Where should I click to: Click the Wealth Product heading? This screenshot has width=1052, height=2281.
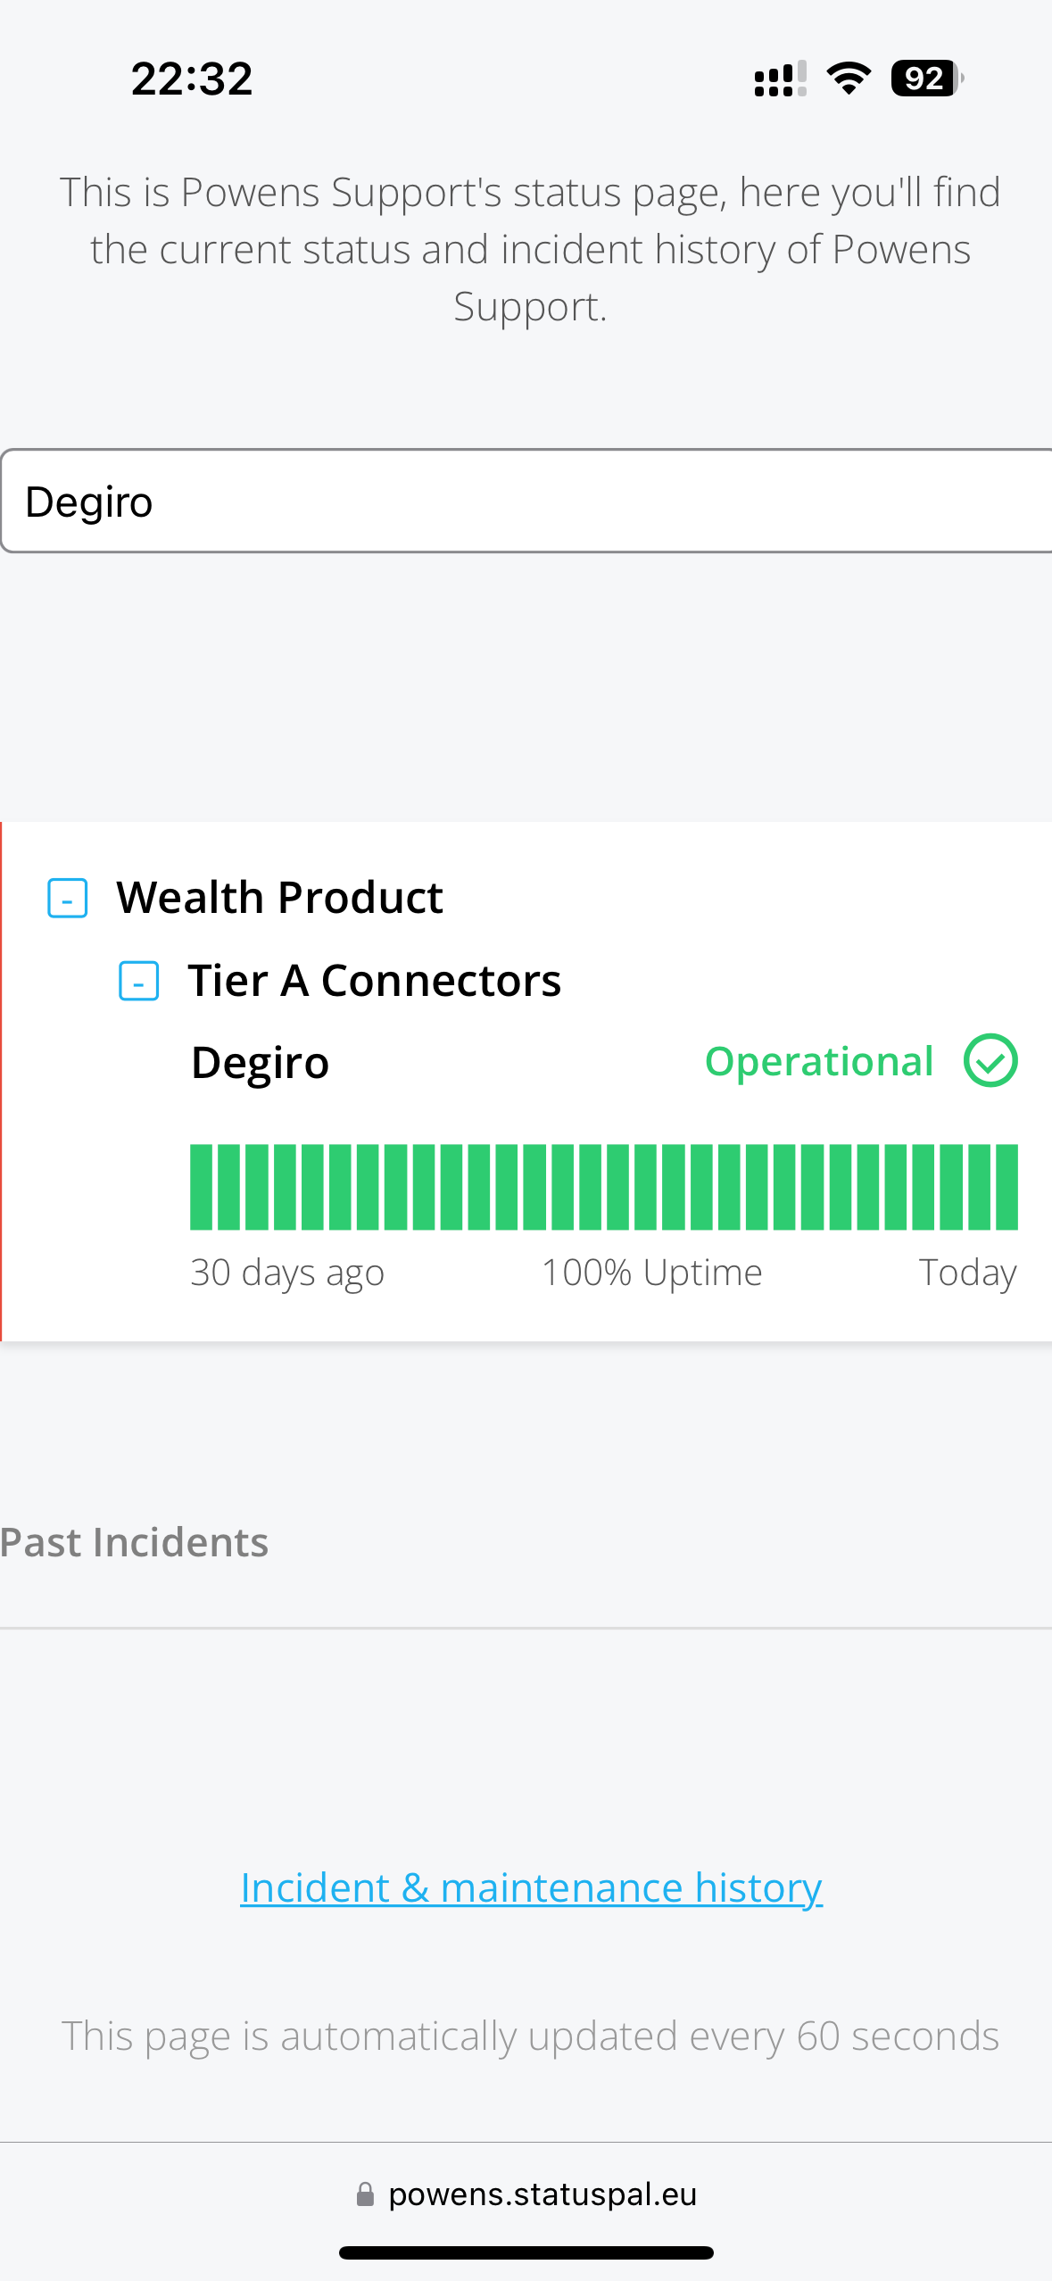(279, 898)
